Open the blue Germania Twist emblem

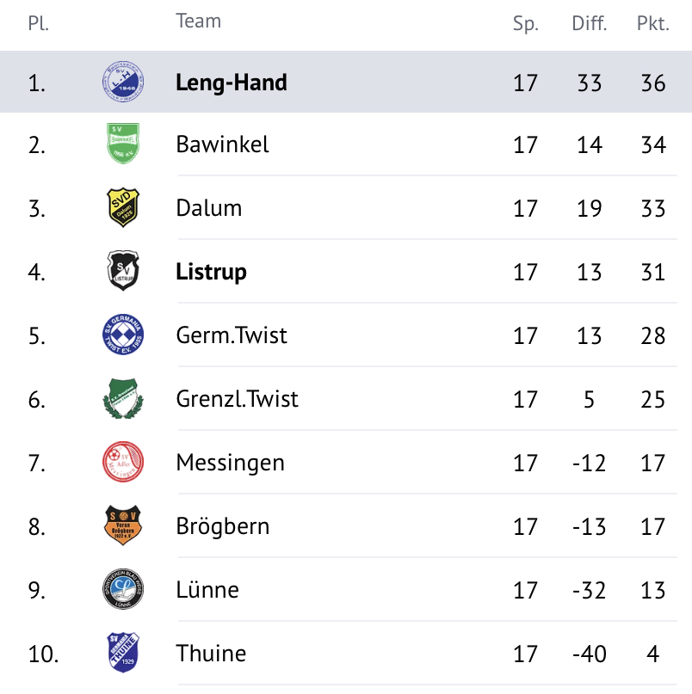coord(123,335)
